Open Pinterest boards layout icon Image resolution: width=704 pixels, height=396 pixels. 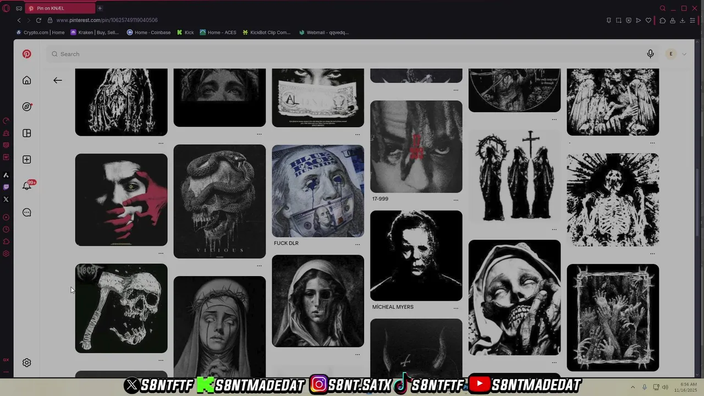pyautogui.click(x=26, y=133)
